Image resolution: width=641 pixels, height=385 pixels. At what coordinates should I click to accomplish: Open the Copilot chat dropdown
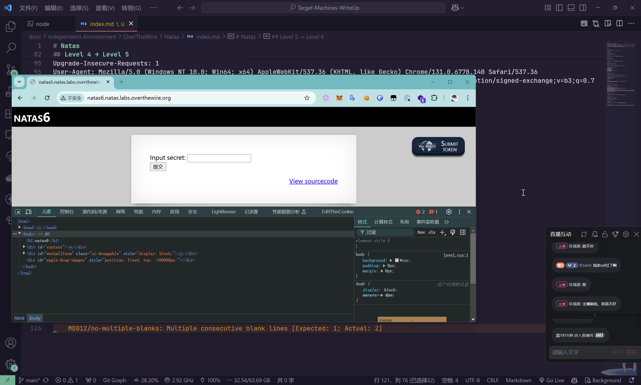coord(462,8)
